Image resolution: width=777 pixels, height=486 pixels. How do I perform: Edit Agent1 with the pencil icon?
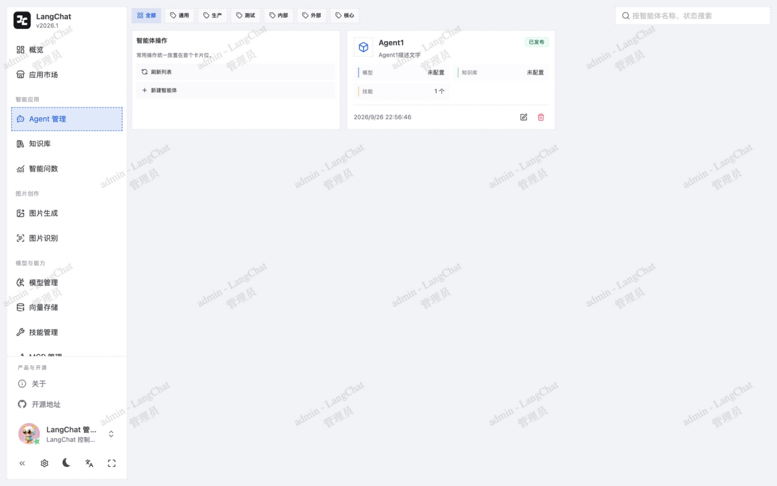click(524, 117)
